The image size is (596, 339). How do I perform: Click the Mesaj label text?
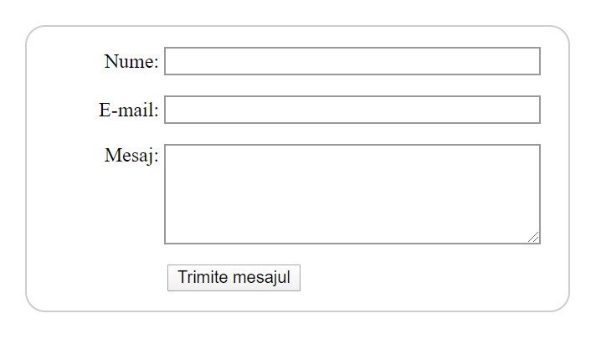point(131,155)
